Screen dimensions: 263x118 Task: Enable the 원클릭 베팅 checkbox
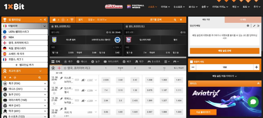click(191, 62)
